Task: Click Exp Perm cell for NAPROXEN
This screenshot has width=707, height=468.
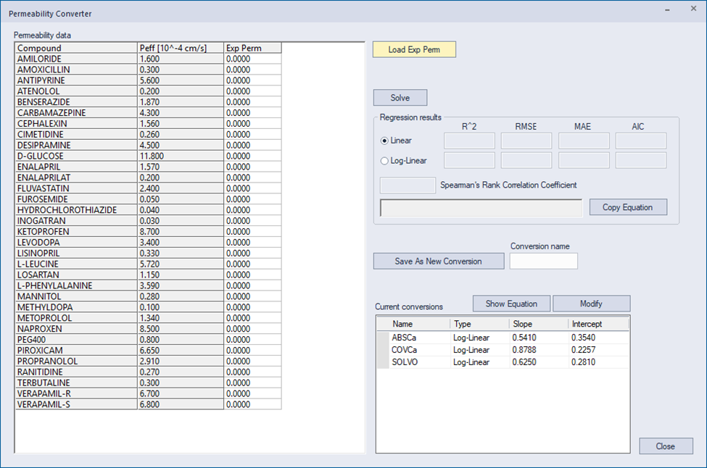Action: click(252, 329)
